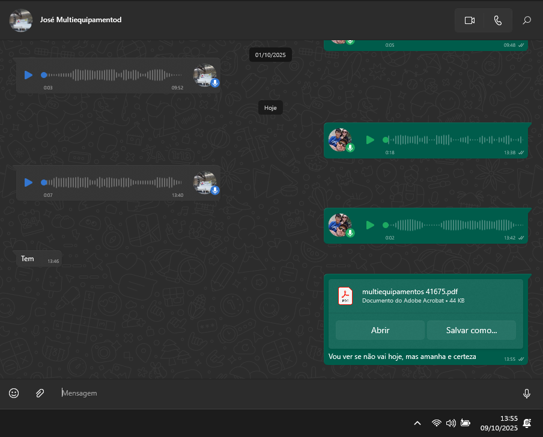Screen dimensions: 543x437
Task: Start a video call with José
Action: pyautogui.click(x=469, y=20)
